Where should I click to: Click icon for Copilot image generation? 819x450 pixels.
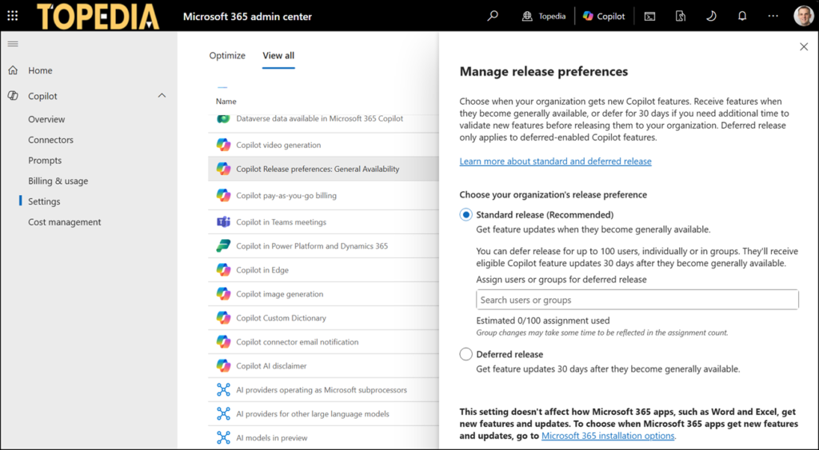224,294
